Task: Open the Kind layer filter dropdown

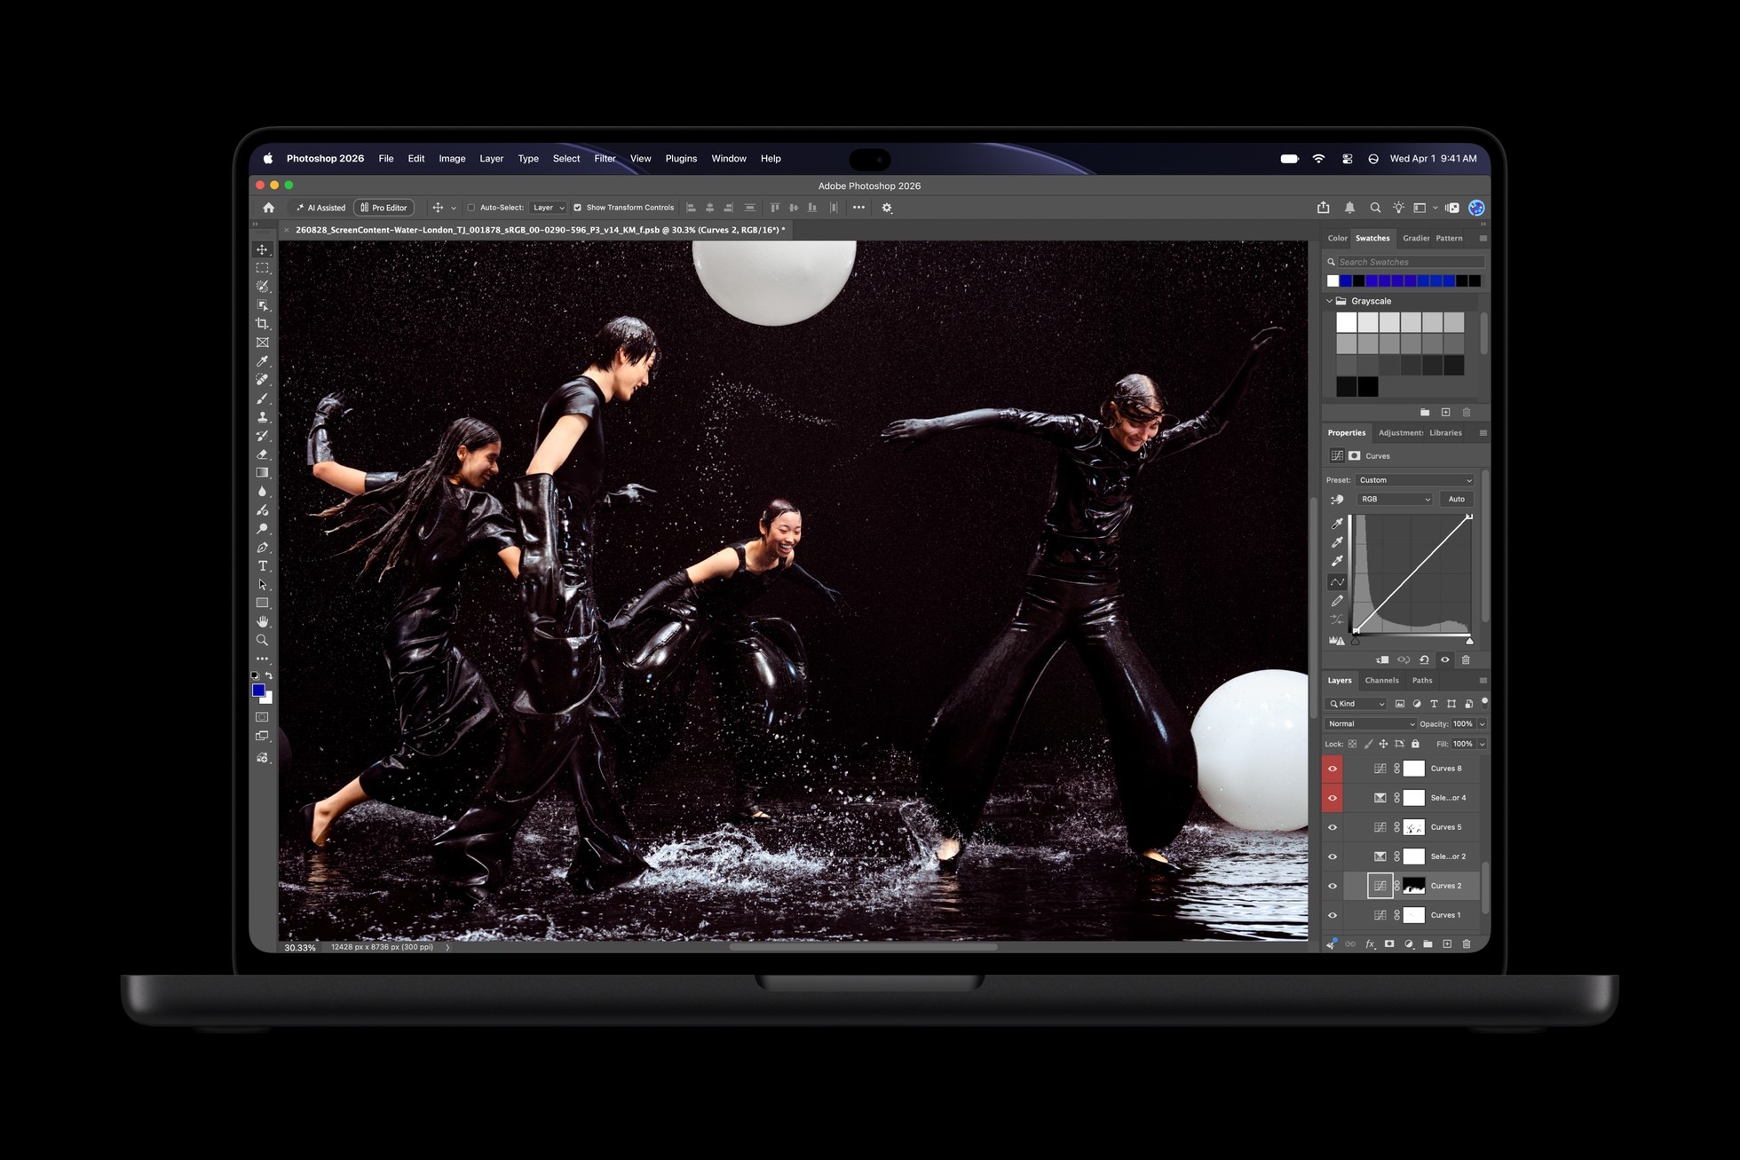Action: (1356, 704)
